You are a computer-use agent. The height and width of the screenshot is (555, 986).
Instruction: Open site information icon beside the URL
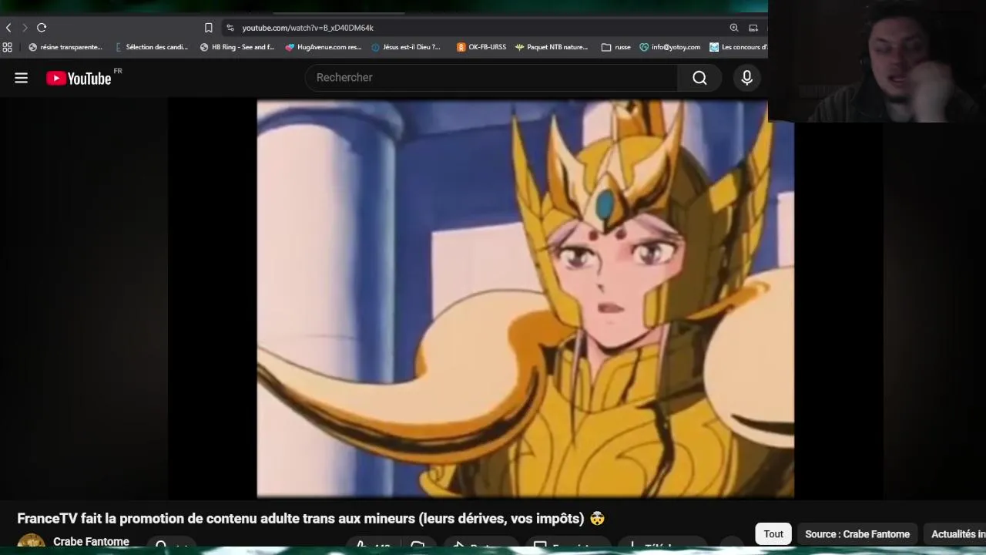coord(230,28)
